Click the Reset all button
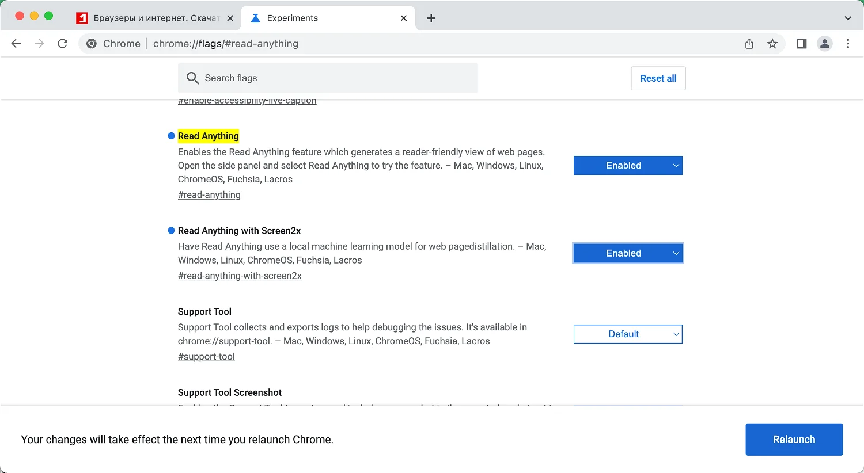The height and width of the screenshot is (473, 864). point(658,78)
